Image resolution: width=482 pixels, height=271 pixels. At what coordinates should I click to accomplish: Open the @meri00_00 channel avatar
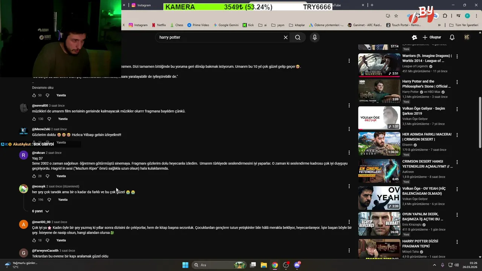(x=23, y=224)
